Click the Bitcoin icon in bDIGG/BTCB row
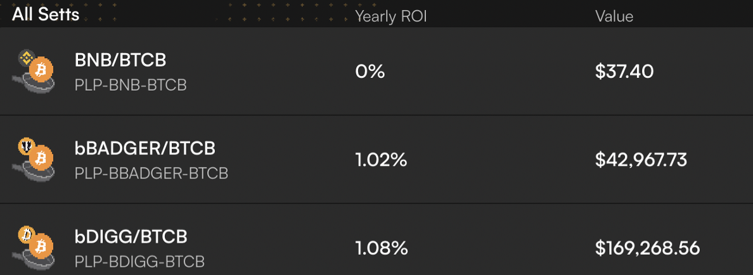Viewport: 753px width, 275px height. [41, 246]
